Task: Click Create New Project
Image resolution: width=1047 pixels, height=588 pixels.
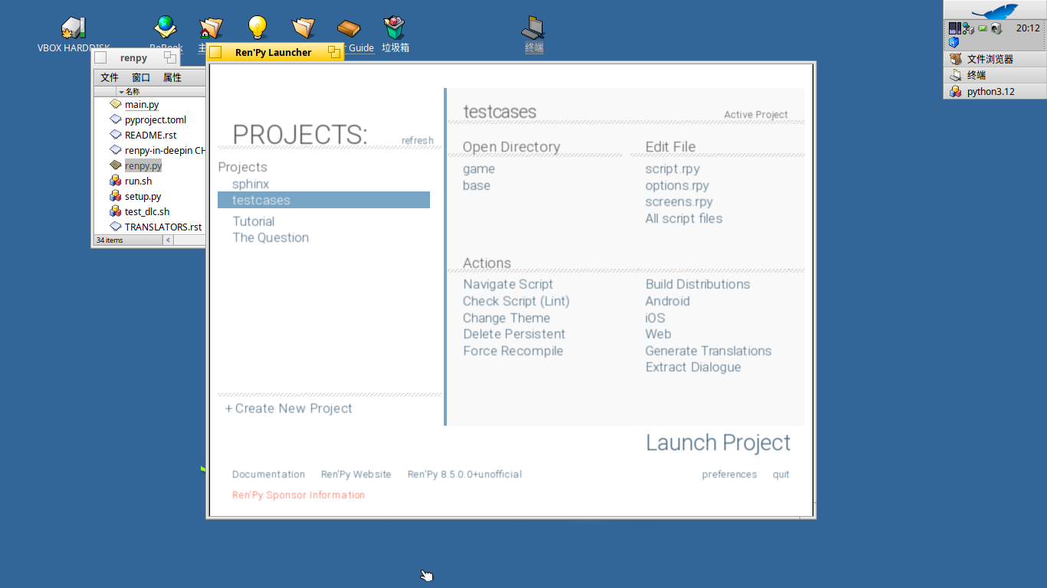Action: (x=289, y=409)
